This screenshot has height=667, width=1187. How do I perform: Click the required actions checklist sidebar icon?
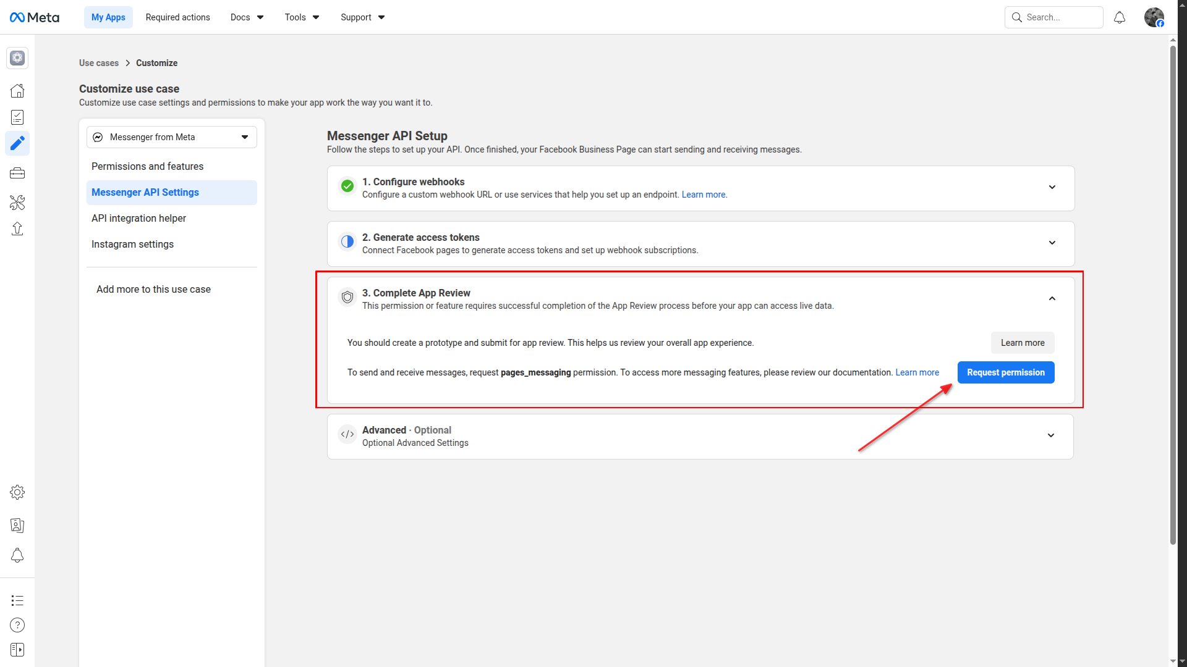click(x=17, y=117)
